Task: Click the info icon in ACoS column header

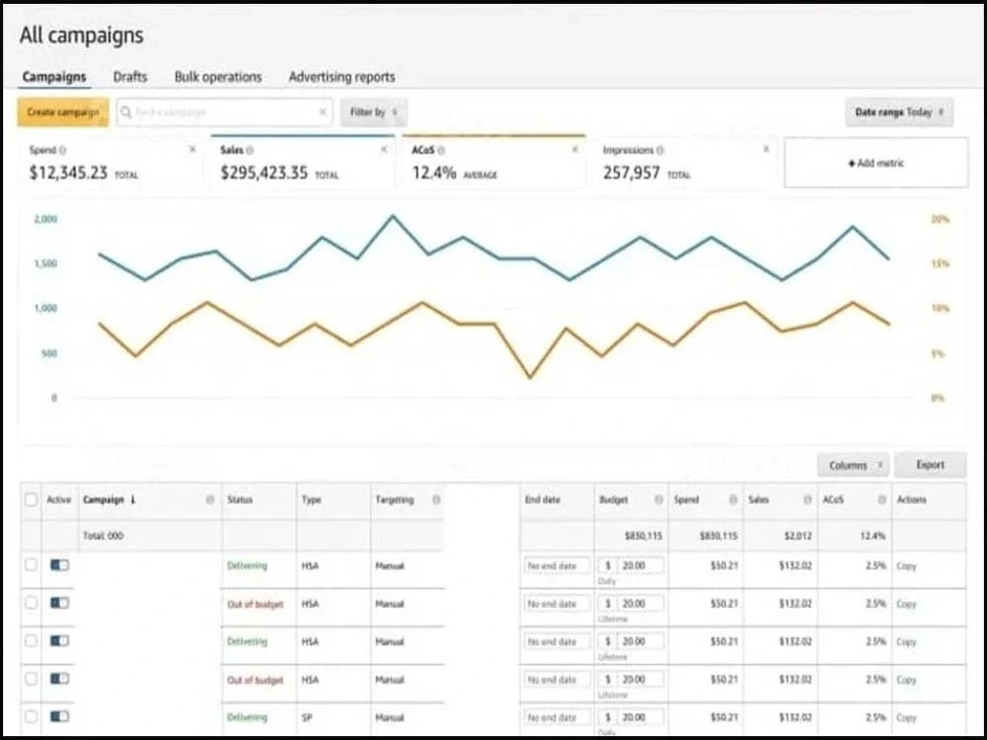Action: coord(881,499)
